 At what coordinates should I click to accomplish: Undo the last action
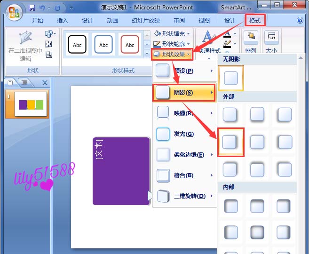point(42,8)
